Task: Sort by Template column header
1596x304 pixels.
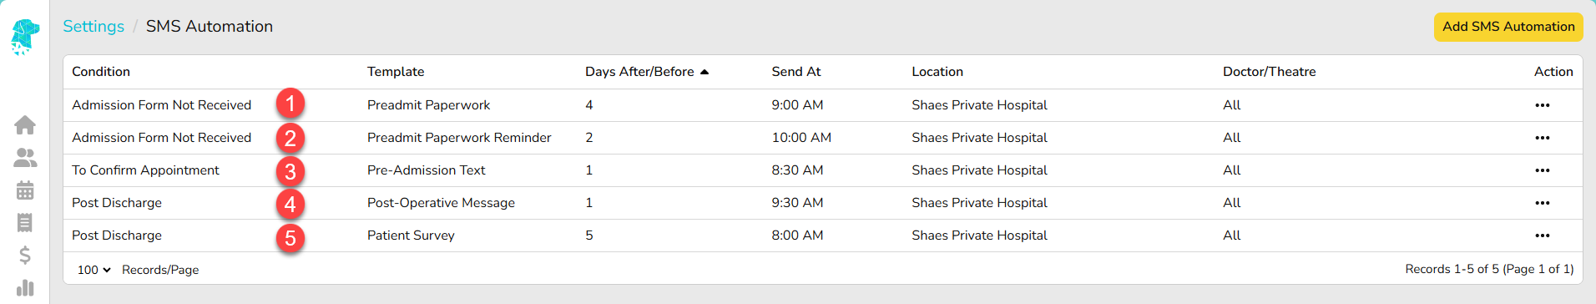Action: pyautogui.click(x=396, y=72)
